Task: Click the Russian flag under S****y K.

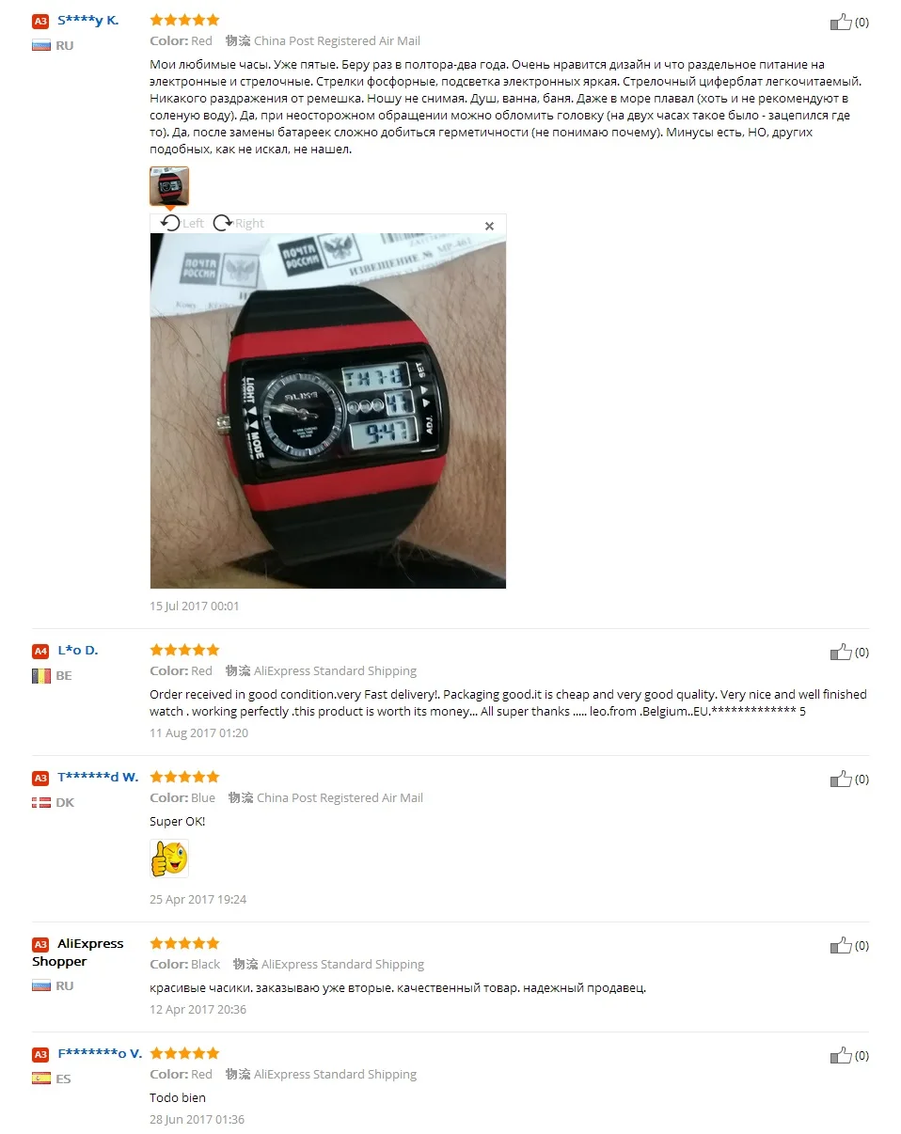Action: tap(41, 45)
